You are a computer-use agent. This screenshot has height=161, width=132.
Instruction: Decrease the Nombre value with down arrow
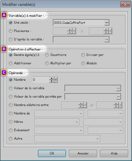click(52, 81)
